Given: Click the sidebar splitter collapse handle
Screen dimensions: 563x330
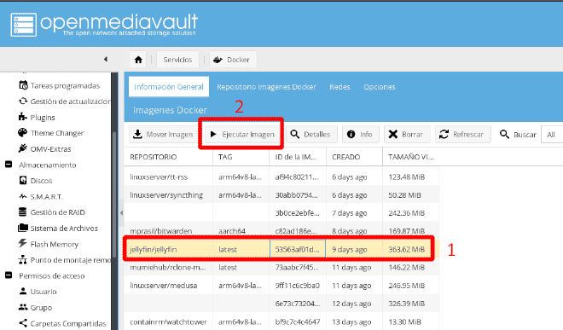Looking at the screenshot, I should (121, 212).
